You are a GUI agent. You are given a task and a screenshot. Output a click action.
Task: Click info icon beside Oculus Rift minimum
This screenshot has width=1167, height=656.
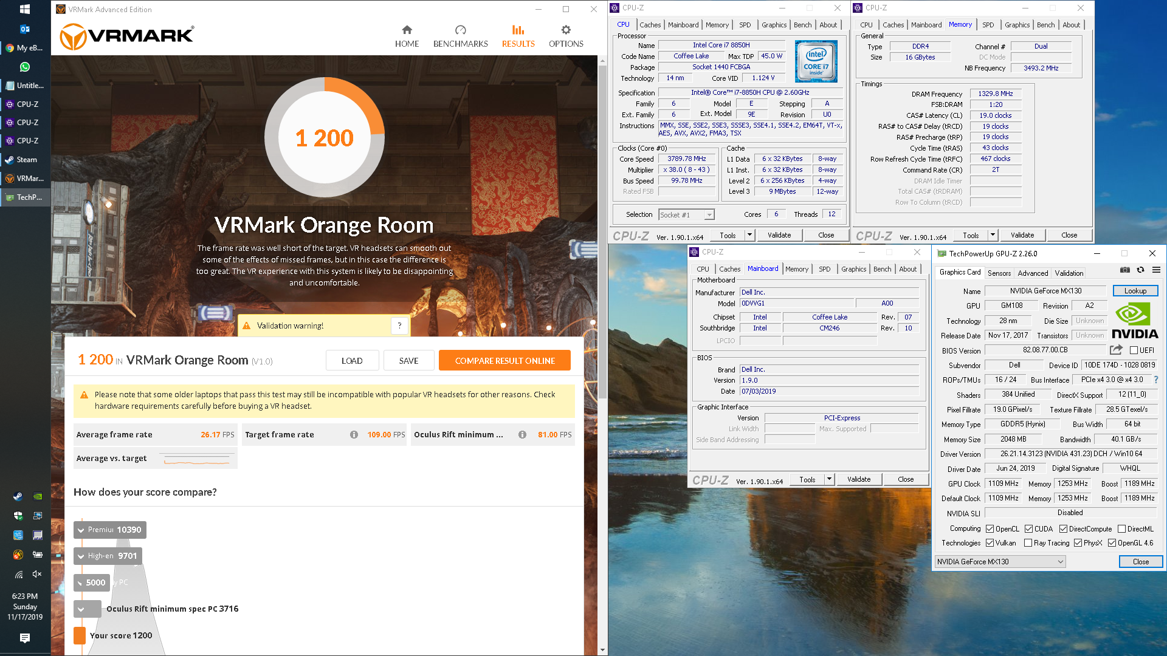[522, 435]
